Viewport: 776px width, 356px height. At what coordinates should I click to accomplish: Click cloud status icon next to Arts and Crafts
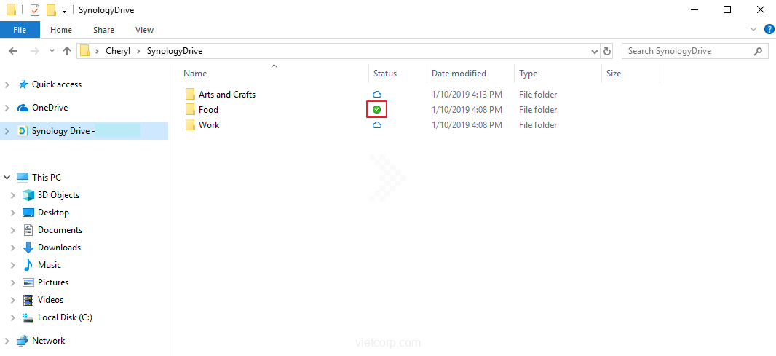(x=377, y=95)
